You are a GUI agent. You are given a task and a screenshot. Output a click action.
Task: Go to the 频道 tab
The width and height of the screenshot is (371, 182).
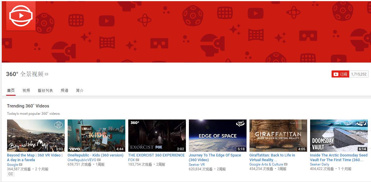[64, 90]
